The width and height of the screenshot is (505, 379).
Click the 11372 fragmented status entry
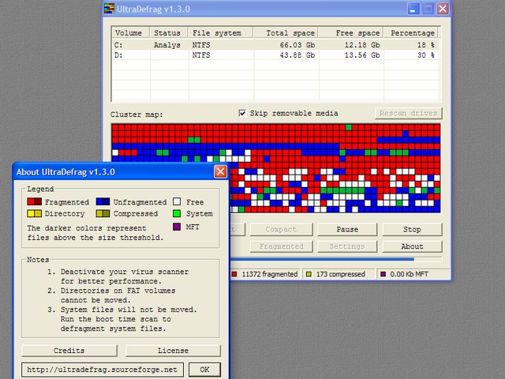265,274
